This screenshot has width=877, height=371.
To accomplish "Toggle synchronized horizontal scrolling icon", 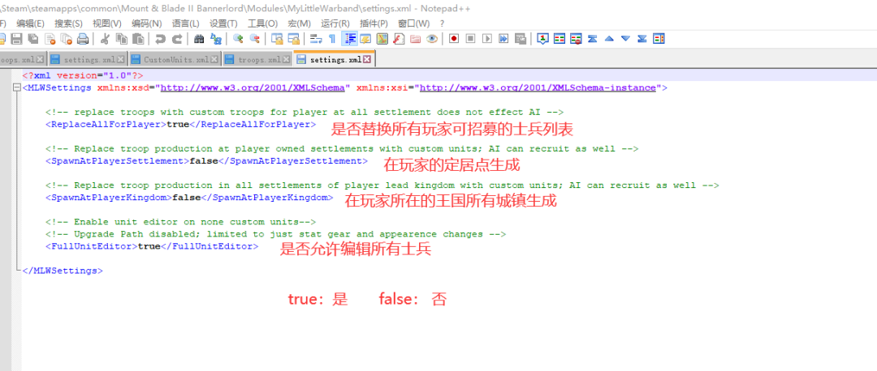I will pos(293,39).
